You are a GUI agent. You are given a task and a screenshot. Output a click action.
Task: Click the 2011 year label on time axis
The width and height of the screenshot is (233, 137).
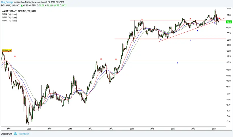[70, 129]
